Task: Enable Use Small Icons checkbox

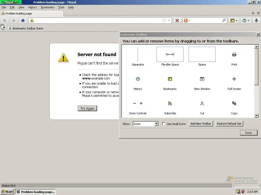Action: point(164,124)
